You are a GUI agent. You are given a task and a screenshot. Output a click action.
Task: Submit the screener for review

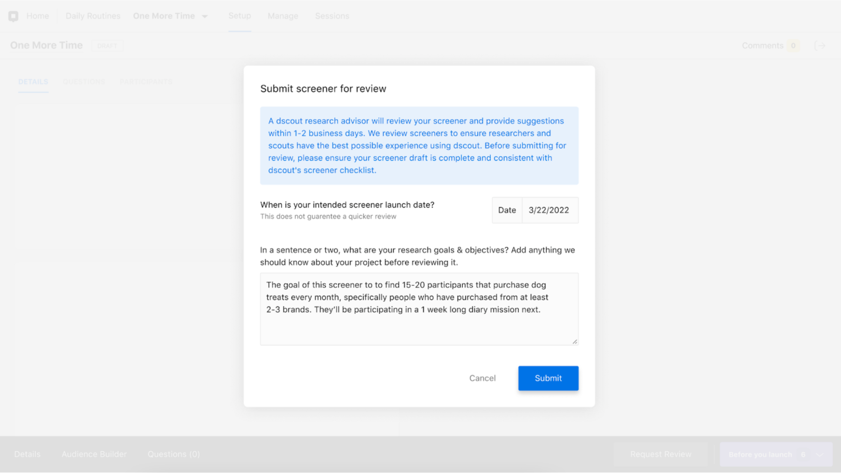point(548,378)
